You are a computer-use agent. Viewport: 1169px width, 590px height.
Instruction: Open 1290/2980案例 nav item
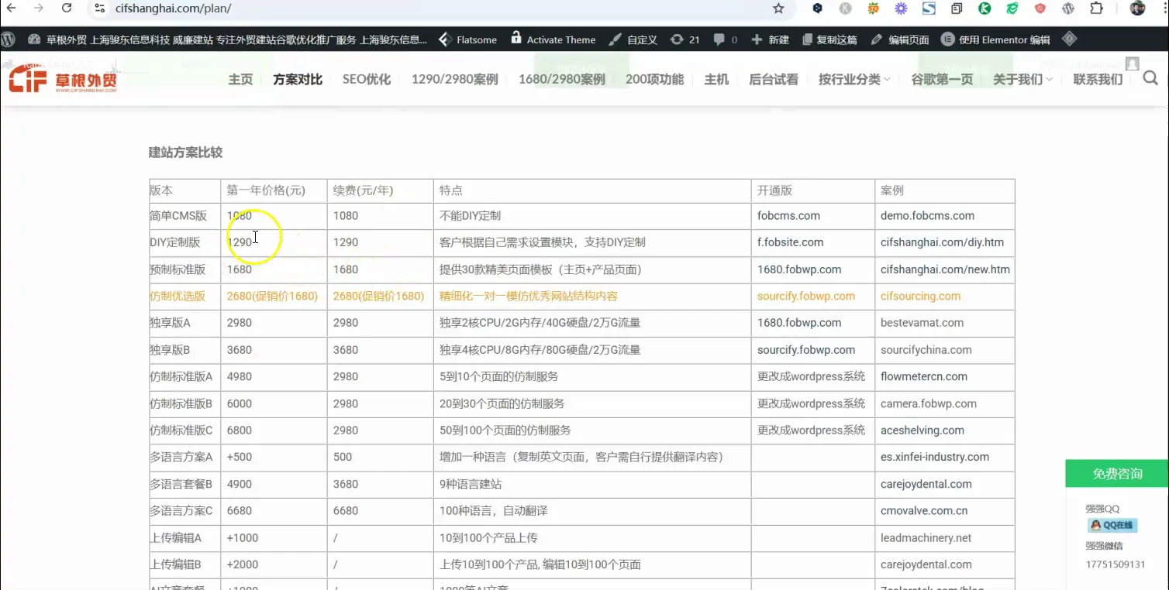[454, 79]
